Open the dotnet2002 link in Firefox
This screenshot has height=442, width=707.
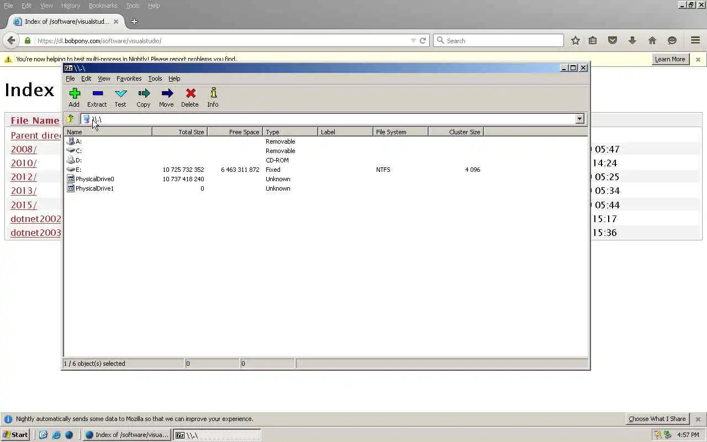(x=36, y=219)
